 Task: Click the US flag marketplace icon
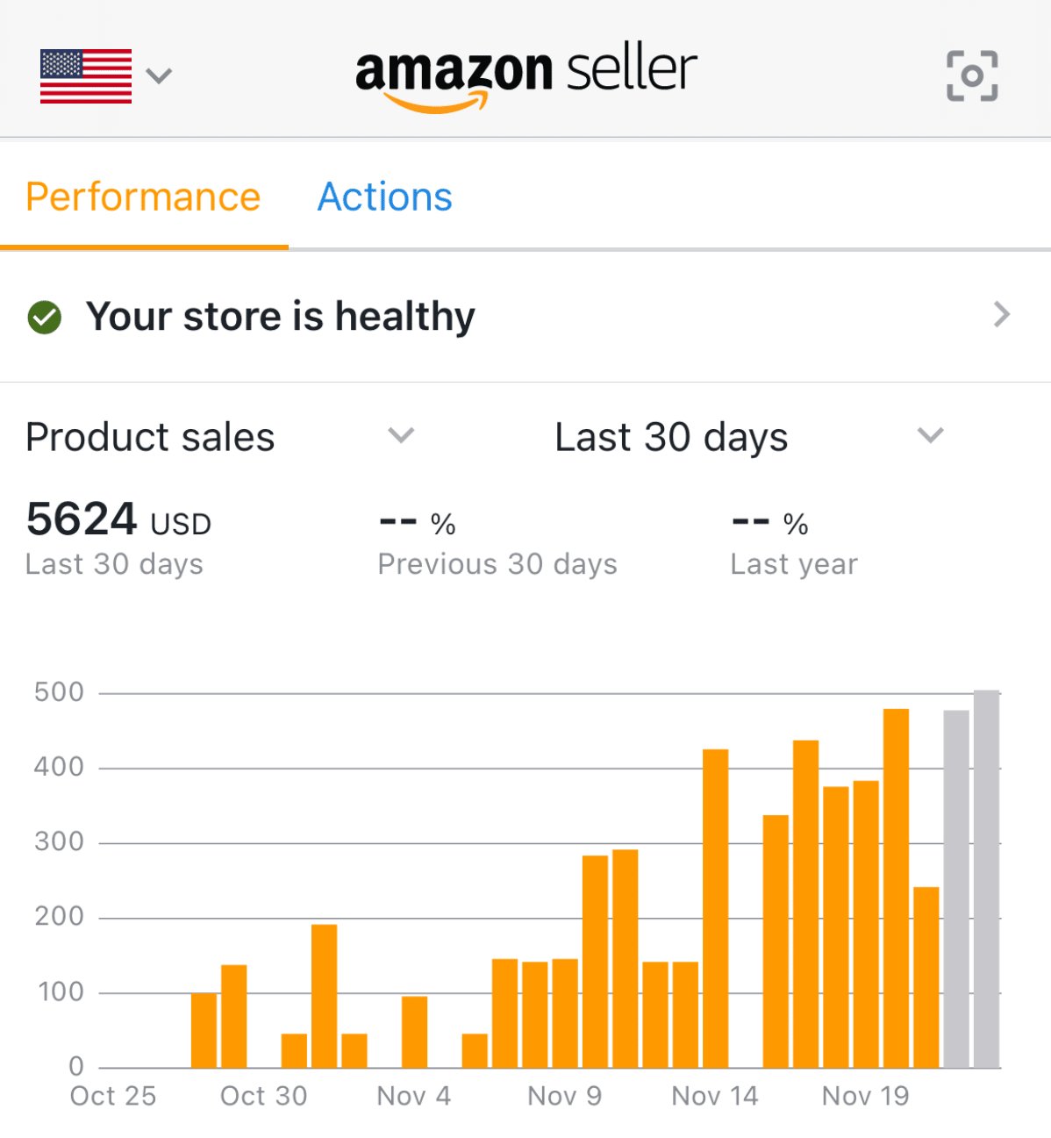(86, 76)
